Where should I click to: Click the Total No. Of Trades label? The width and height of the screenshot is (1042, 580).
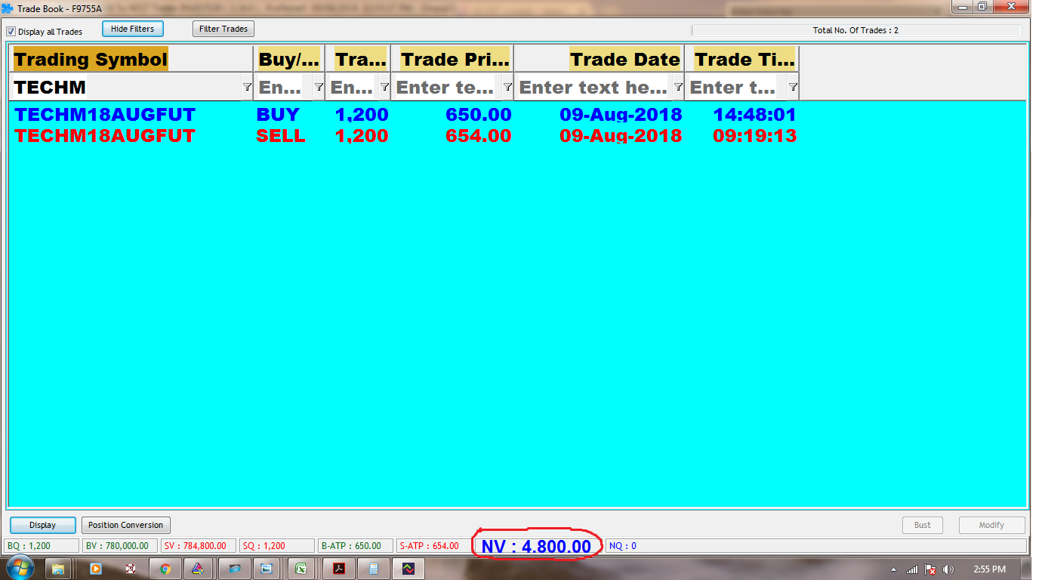(x=855, y=31)
